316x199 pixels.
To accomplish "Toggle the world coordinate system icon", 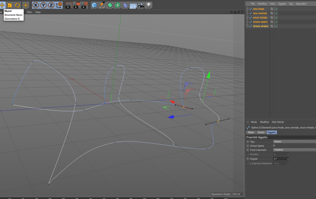I will (x=59, y=5).
